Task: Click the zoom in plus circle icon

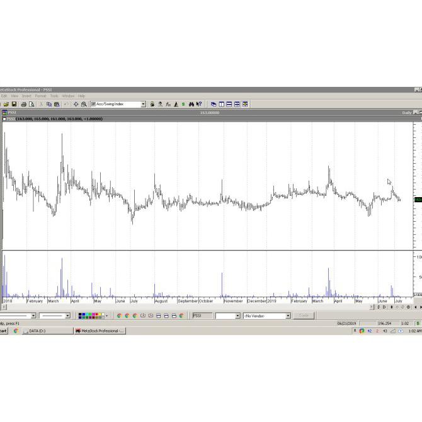Action: (x=408, y=307)
